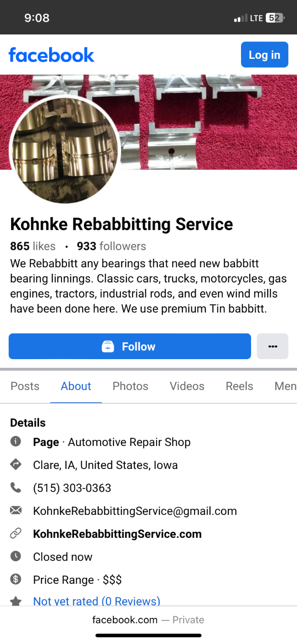
Task: Tap the chain link website icon
Action: pos(16,534)
